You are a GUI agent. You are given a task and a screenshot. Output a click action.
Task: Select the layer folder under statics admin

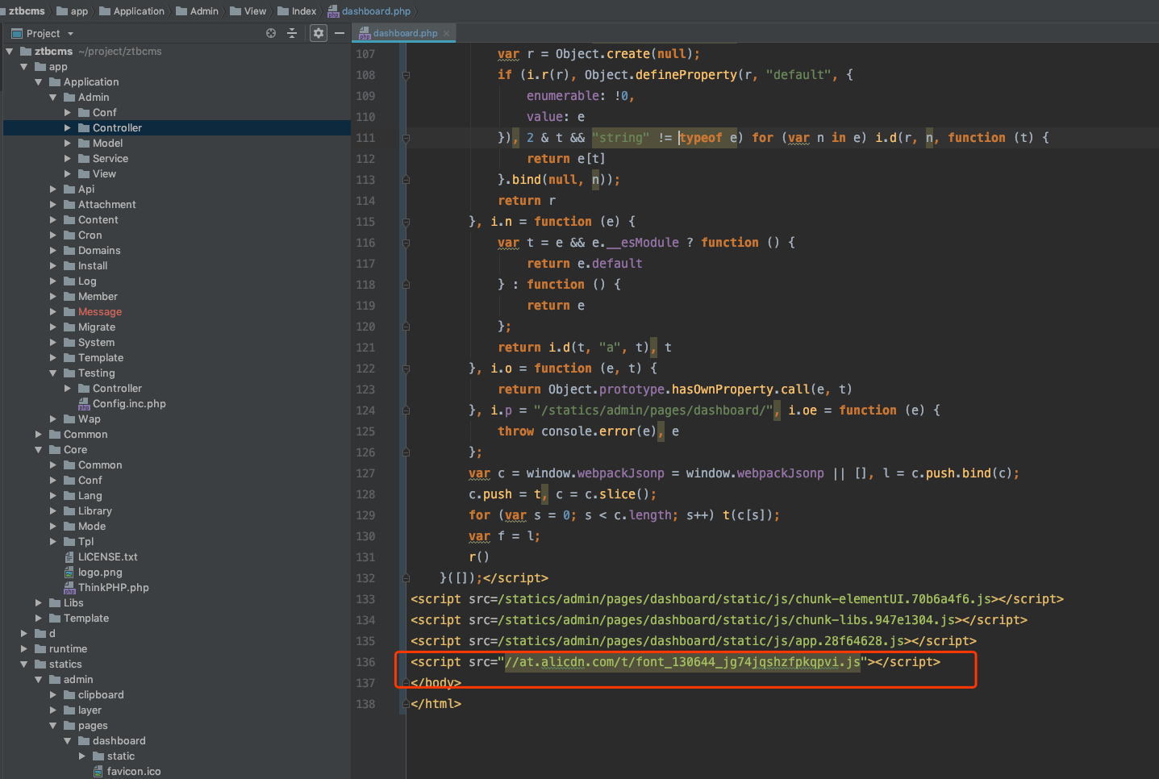(x=90, y=710)
